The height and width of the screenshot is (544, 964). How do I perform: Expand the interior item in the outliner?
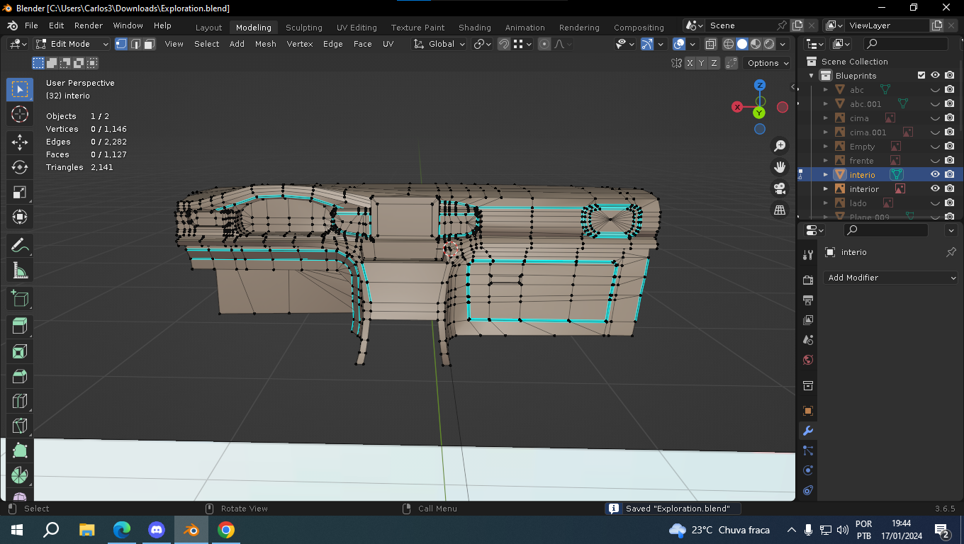[825, 189]
